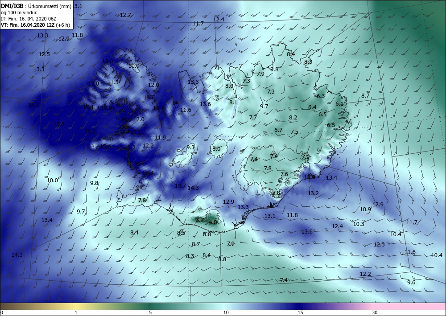Select the 'VT: Fim. 16.04.2020 12Z (+6 h)' line
Image resolution: width=446 pixels, height=316 pixels.
coord(36,25)
